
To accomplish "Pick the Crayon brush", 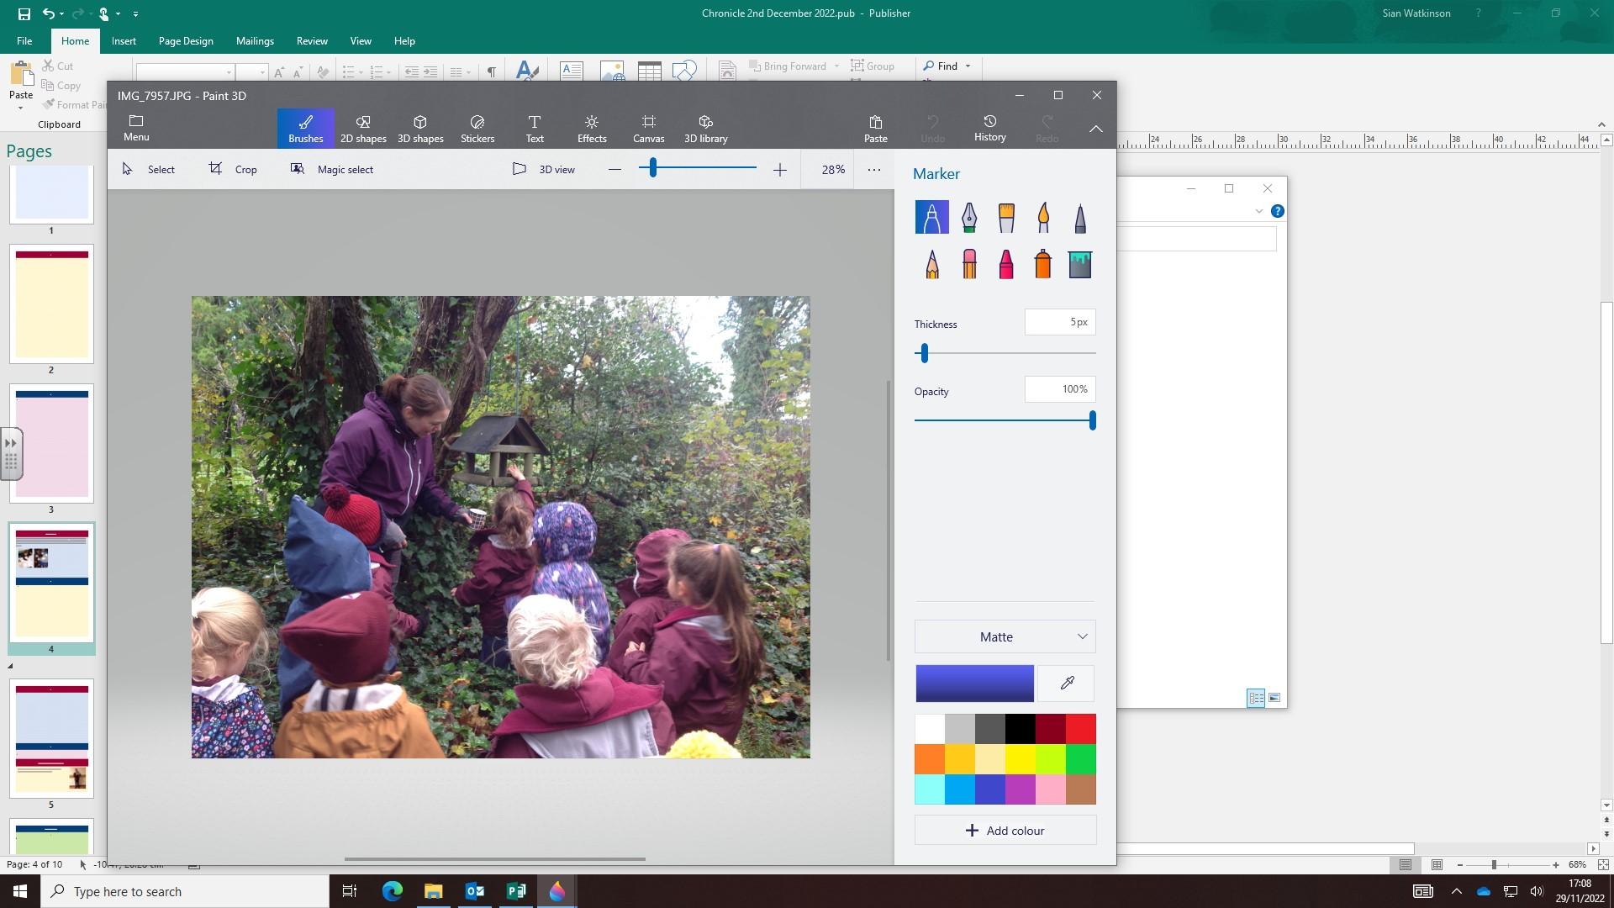I will coord(1006,264).
